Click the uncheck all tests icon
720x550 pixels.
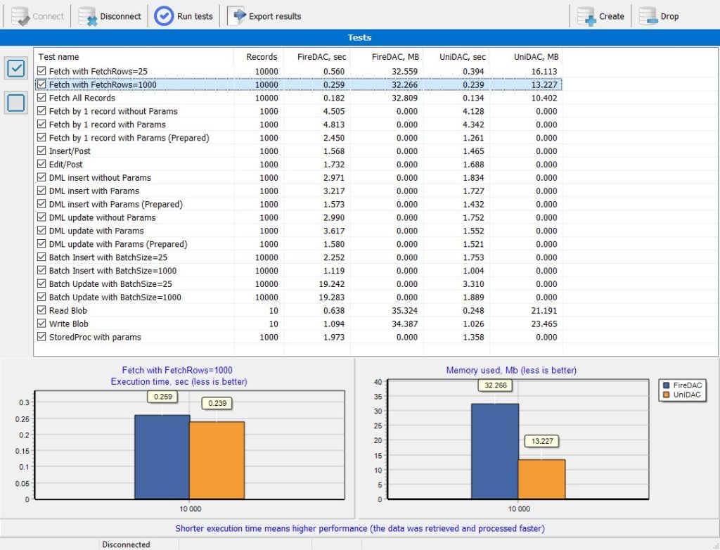[x=16, y=103]
